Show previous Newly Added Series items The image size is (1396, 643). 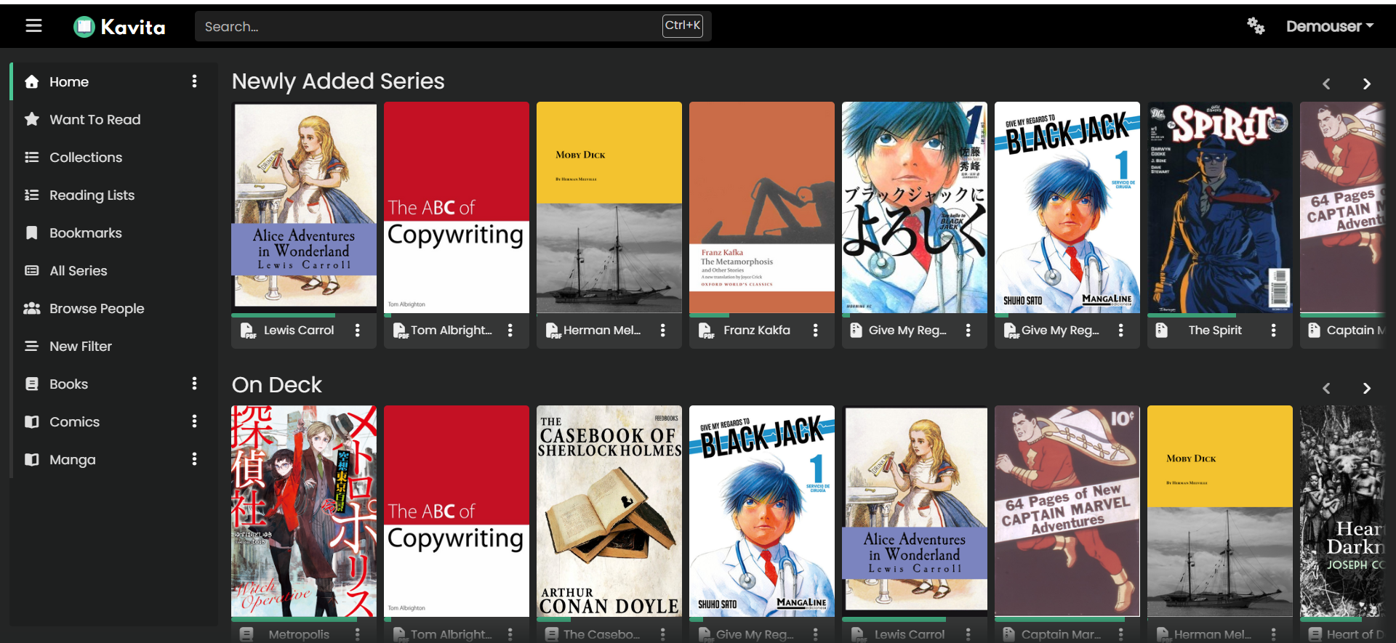coord(1326,84)
